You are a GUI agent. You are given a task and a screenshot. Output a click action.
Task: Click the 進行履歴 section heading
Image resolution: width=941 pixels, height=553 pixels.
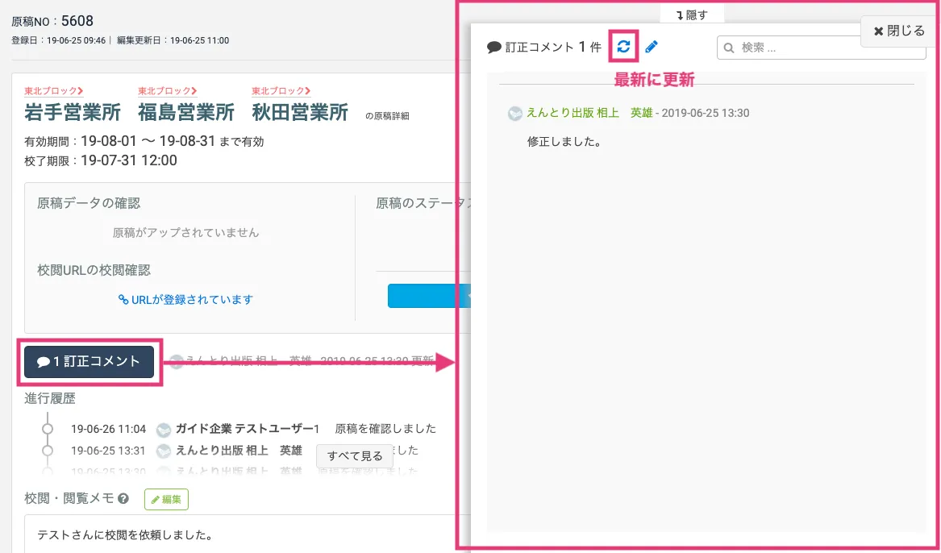pos(50,399)
